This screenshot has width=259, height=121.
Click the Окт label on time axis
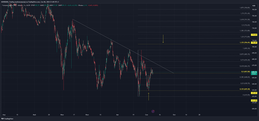174,115
